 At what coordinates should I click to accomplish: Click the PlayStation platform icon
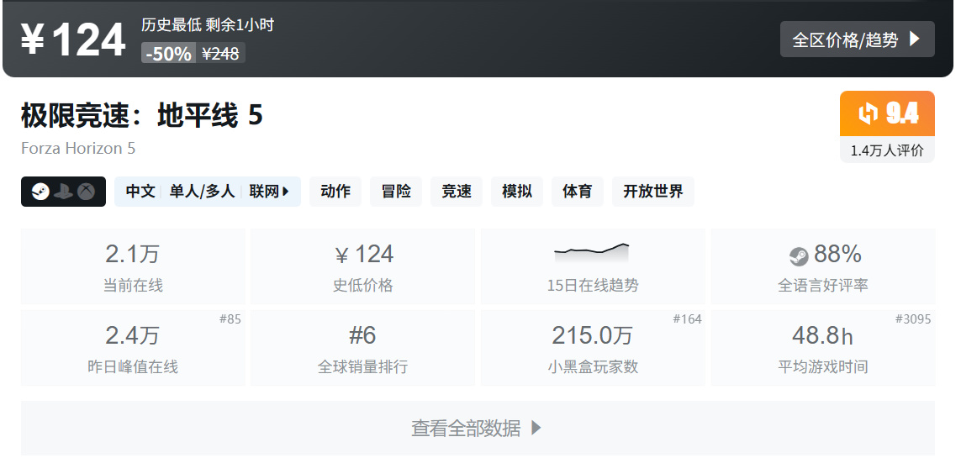tap(63, 192)
